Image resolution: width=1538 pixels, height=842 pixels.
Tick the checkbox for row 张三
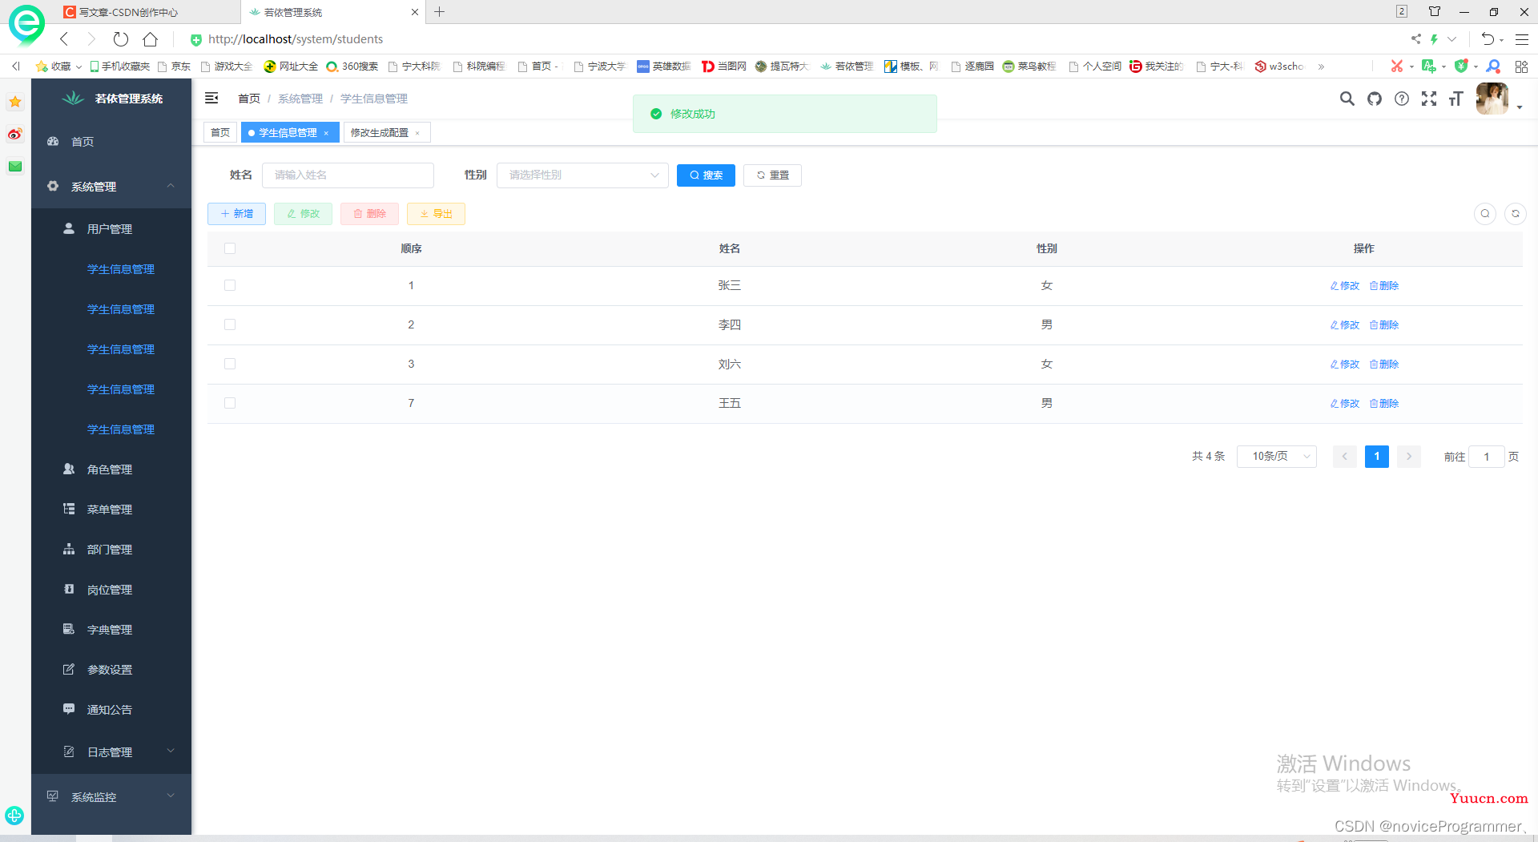(230, 285)
